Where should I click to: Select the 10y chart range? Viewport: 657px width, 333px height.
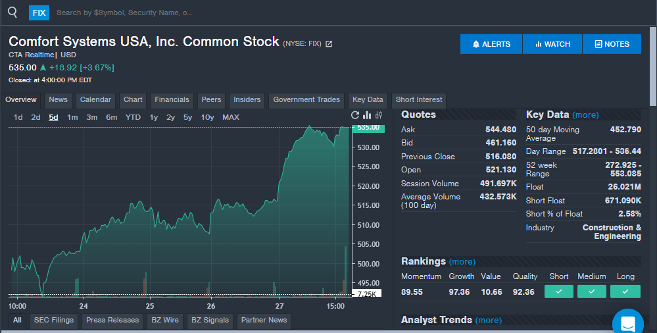207,117
